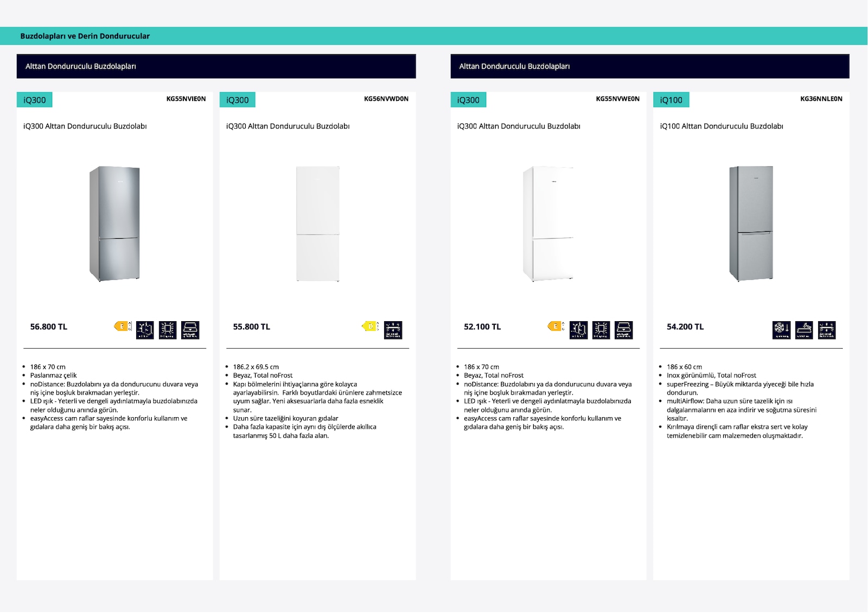Viewport: 868px width, 613px height.
Task: Click the superFreezing snowflake icon for KG36NNLE0N
Action: pos(782,330)
